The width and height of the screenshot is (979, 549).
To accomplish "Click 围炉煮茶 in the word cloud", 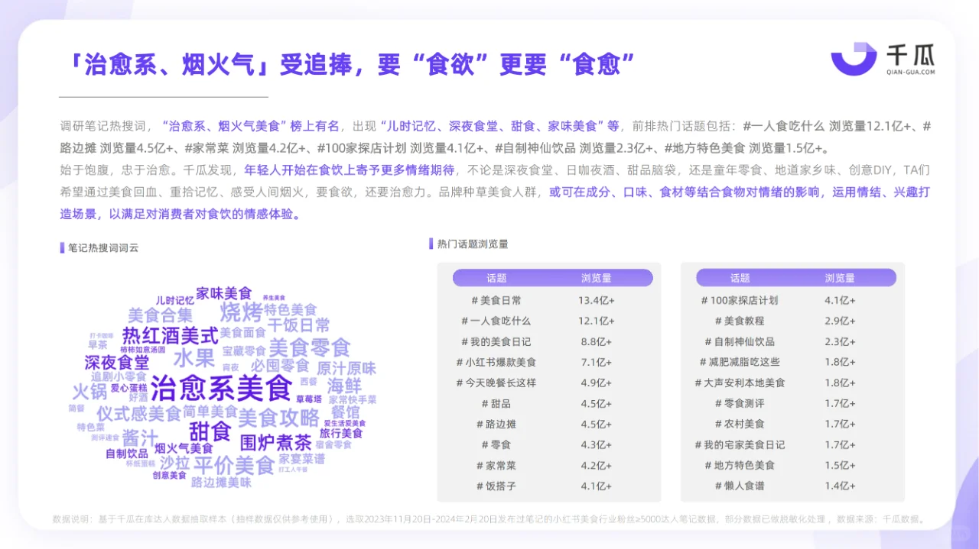I will coord(275,443).
